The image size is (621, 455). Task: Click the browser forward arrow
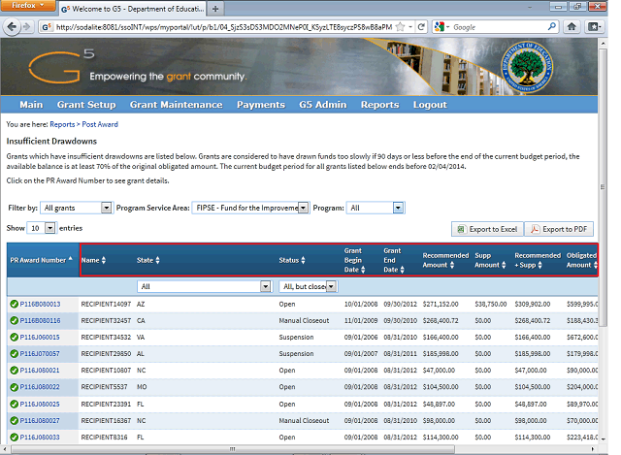tap(27, 27)
